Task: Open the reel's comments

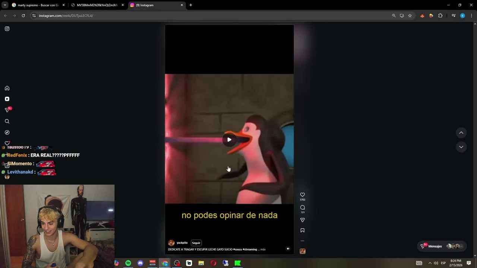Action: tap(303, 207)
